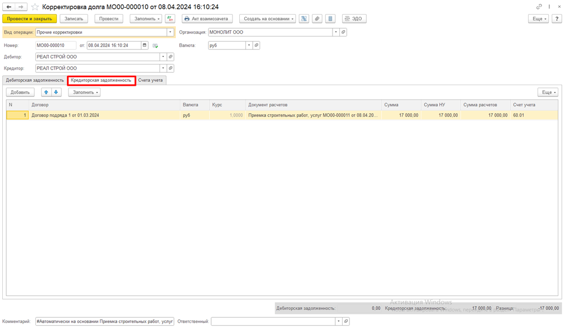Click the star icon to add to favorites
564x329 pixels.
coord(35,7)
